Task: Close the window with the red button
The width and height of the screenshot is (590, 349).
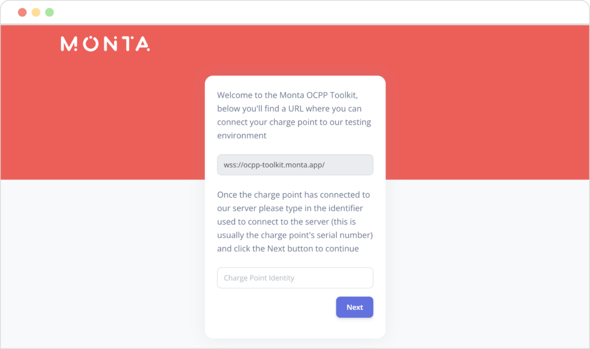Action: tap(22, 13)
